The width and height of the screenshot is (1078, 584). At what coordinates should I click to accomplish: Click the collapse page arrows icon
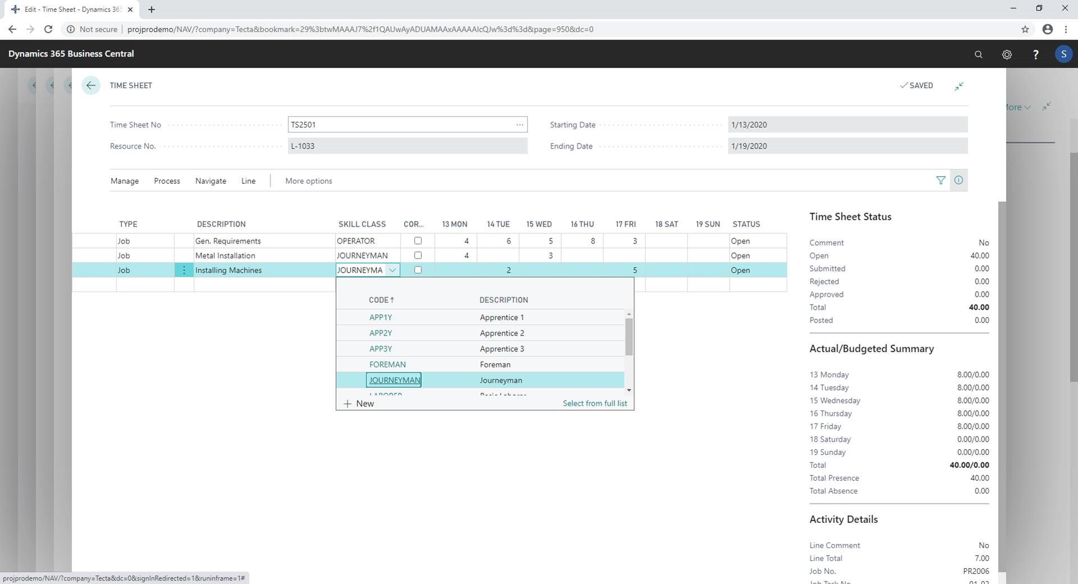pos(959,86)
